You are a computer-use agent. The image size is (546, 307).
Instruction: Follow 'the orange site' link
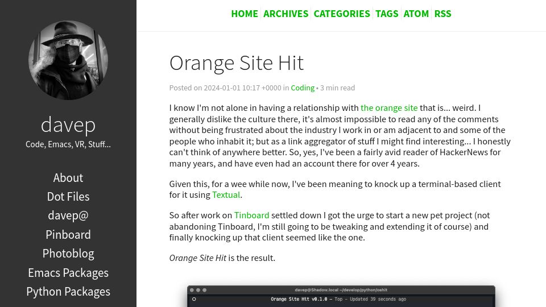pos(389,108)
